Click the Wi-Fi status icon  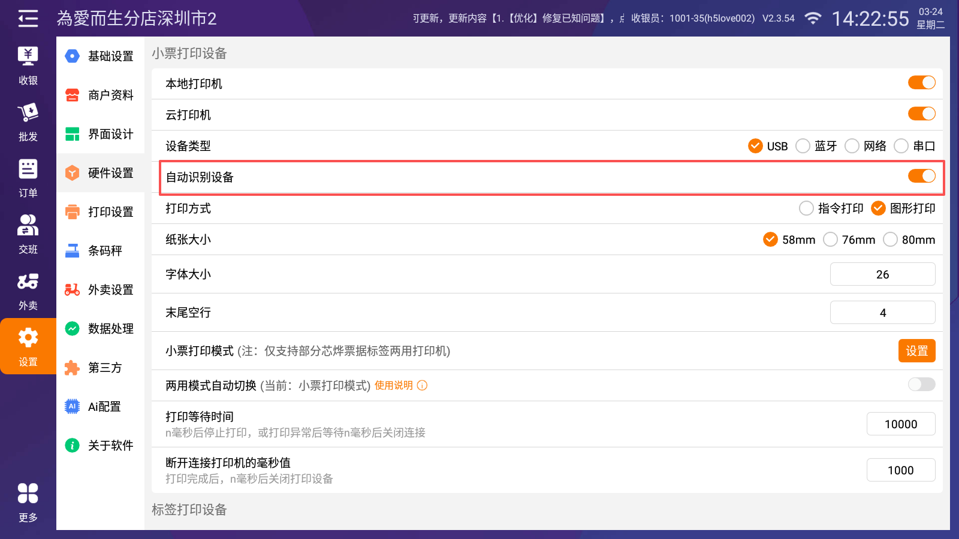(x=813, y=19)
